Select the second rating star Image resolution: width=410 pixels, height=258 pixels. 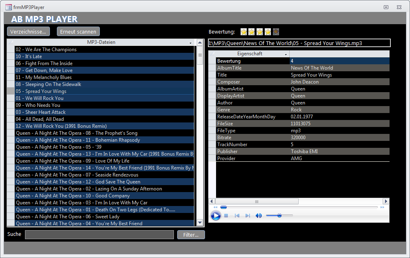click(x=252, y=32)
